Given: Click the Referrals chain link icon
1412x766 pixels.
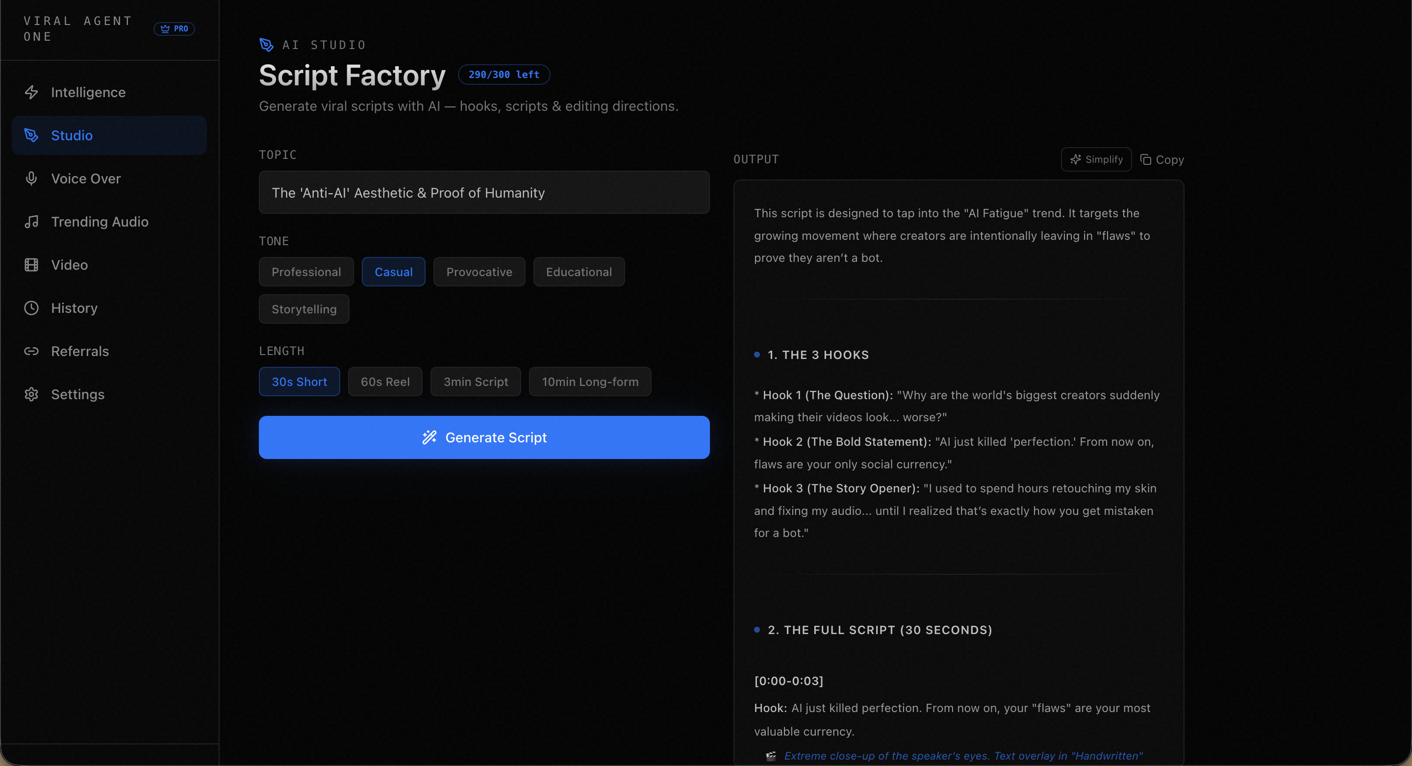Looking at the screenshot, I should (31, 351).
